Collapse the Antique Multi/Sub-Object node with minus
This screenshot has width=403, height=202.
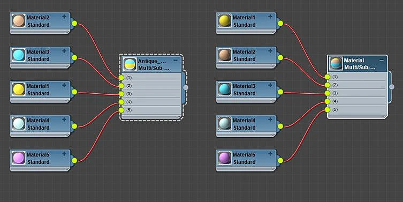(176, 61)
